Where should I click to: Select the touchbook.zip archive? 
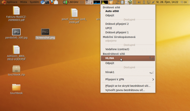click(16, 71)
